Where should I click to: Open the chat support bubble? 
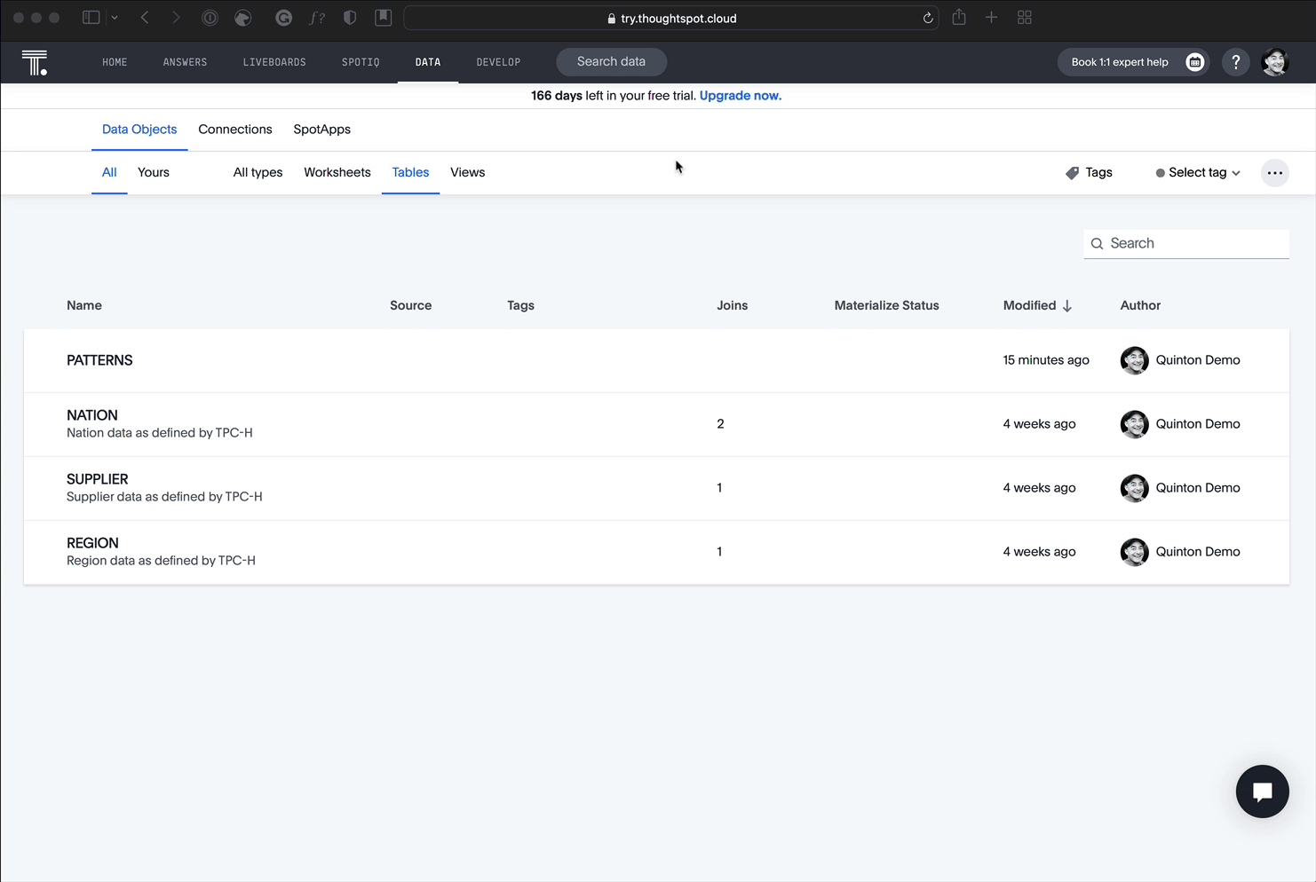coord(1262,791)
